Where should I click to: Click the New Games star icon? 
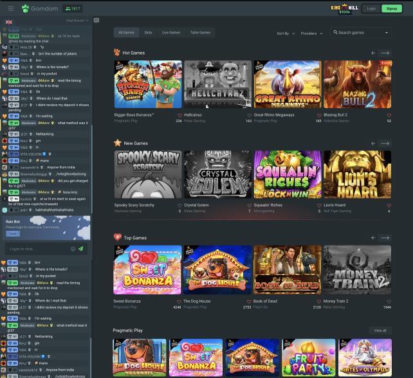[x=118, y=143]
